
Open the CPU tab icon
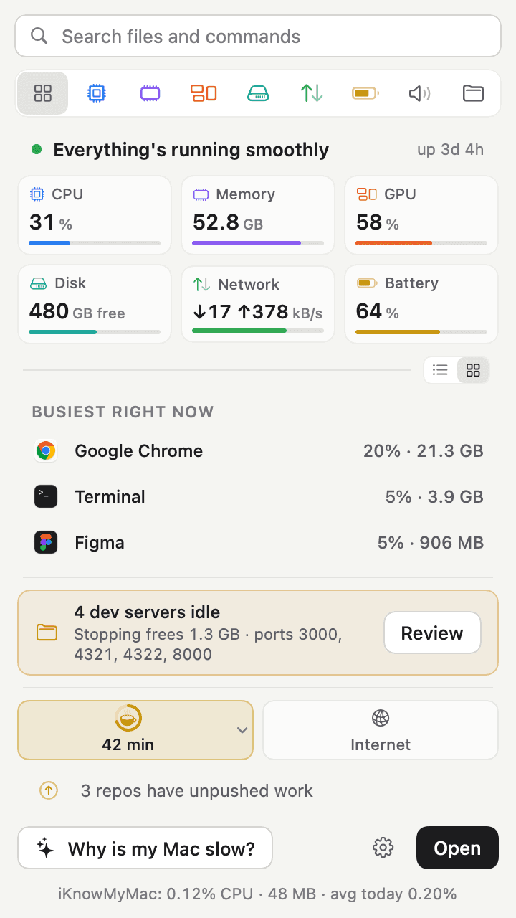97,93
